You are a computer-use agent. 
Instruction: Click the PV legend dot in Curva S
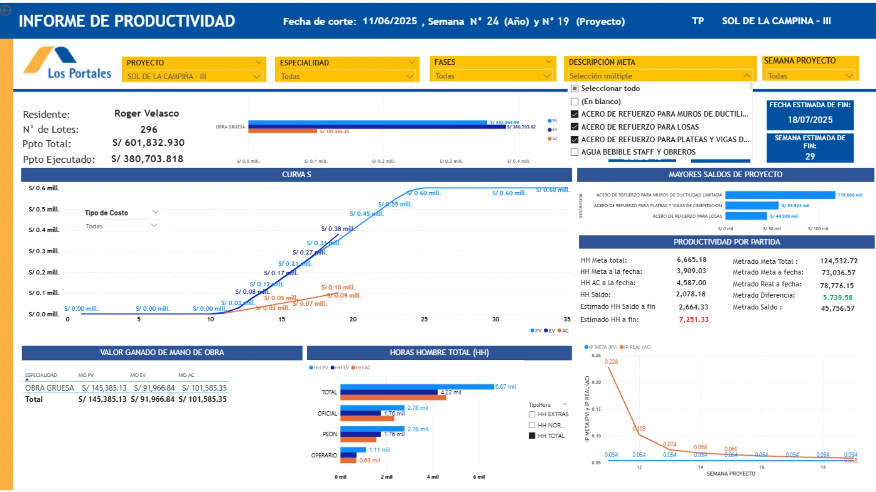(x=532, y=331)
